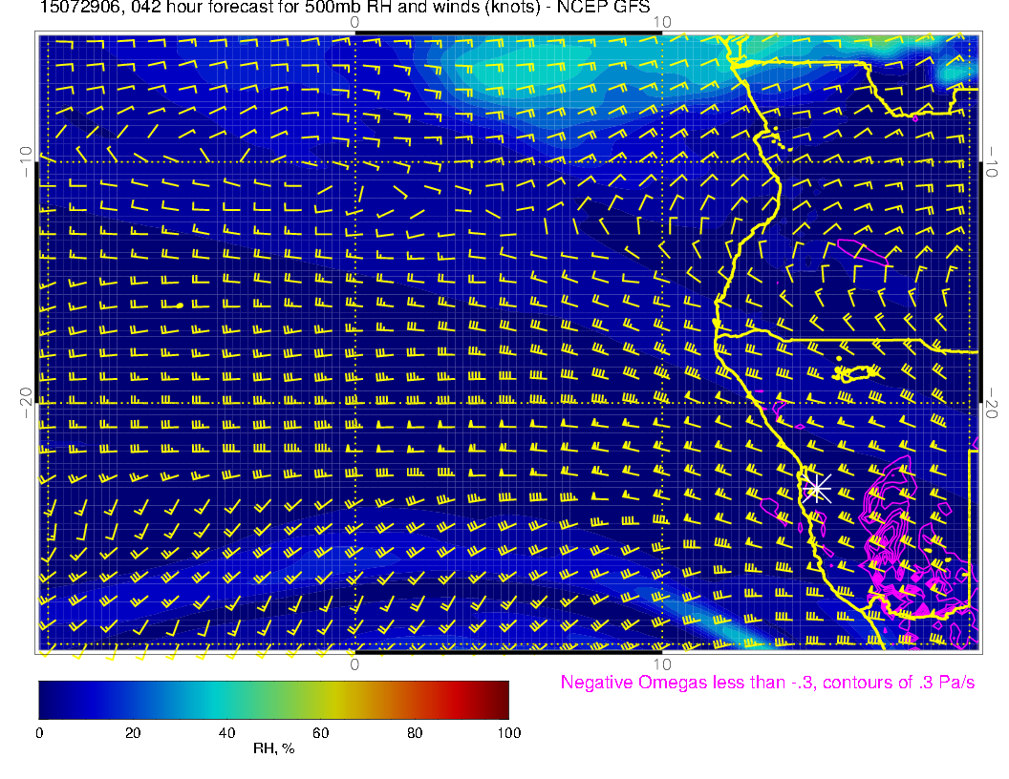Click the colorbar tick label 100
Image resolution: width=1009 pixels, height=779 pixels.
click(x=508, y=732)
